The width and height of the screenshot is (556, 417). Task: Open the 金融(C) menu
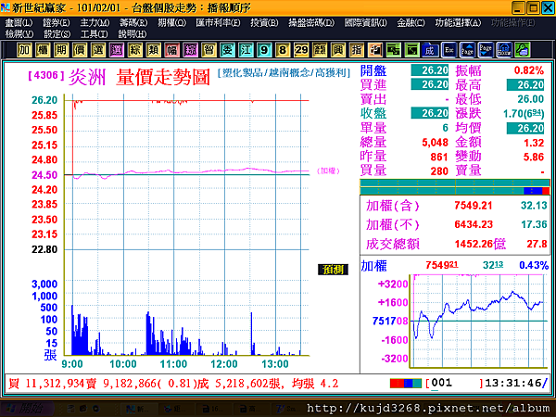411,23
